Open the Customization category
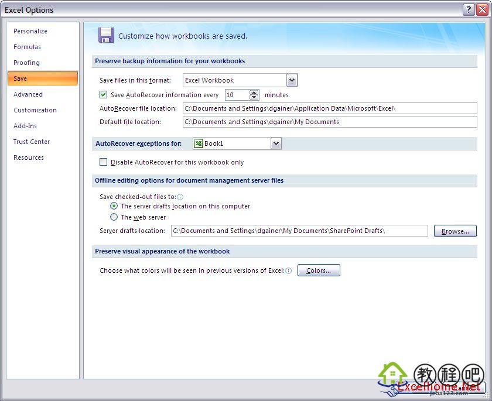The height and width of the screenshot is (401, 492). coord(35,110)
